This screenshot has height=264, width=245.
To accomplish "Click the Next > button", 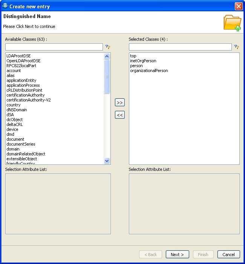I will 177,255.
